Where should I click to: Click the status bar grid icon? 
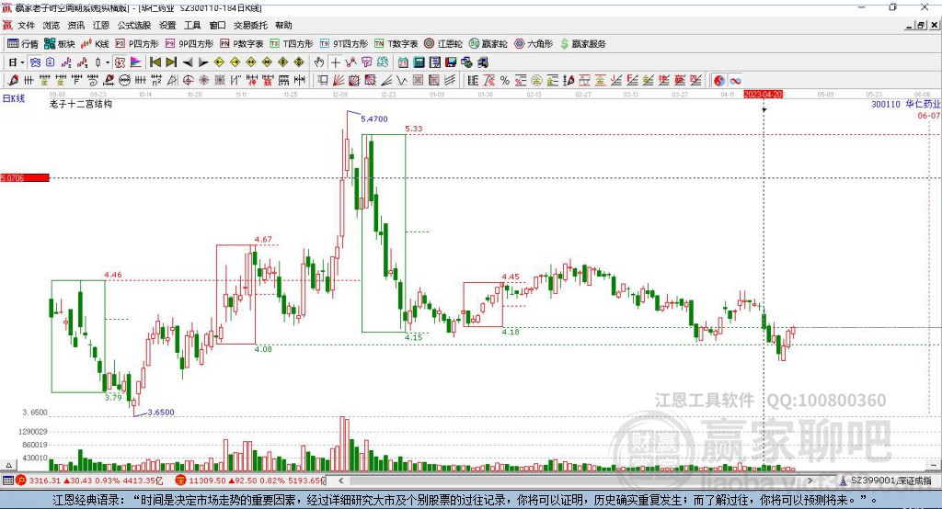(x=7, y=481)
